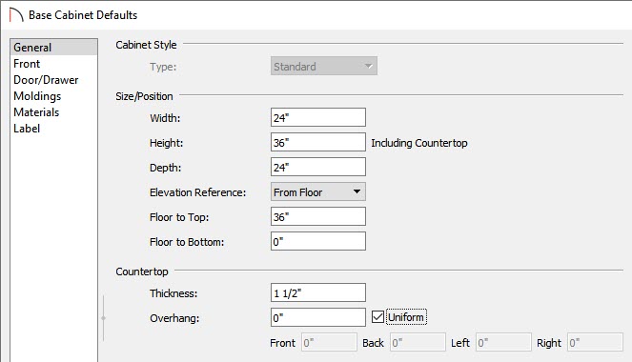
Task: Click the Width input field
Action: coord(318,117)
